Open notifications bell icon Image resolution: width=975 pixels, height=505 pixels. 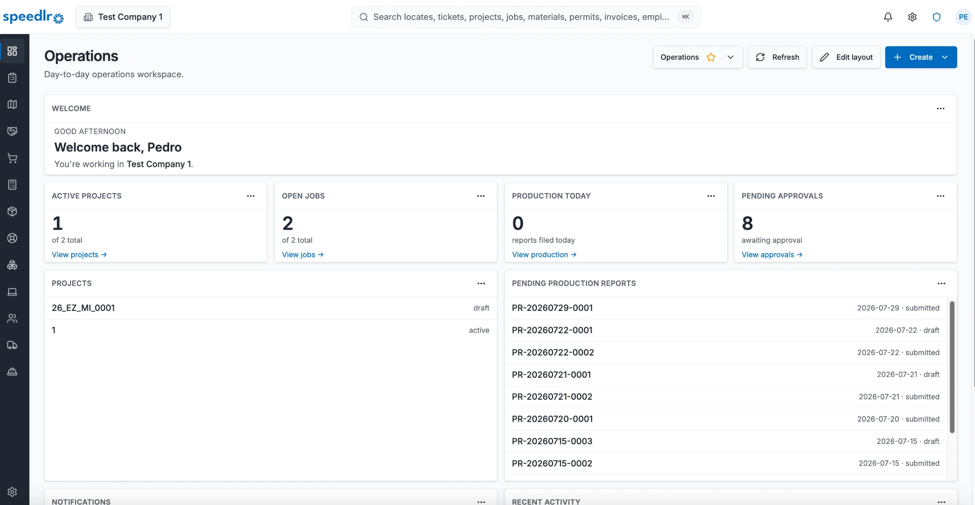tap(888, 17)
